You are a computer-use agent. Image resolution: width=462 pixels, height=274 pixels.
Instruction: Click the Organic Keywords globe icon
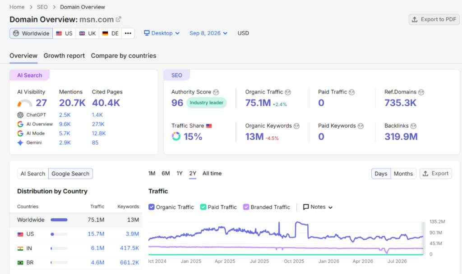tap(296, 126)
